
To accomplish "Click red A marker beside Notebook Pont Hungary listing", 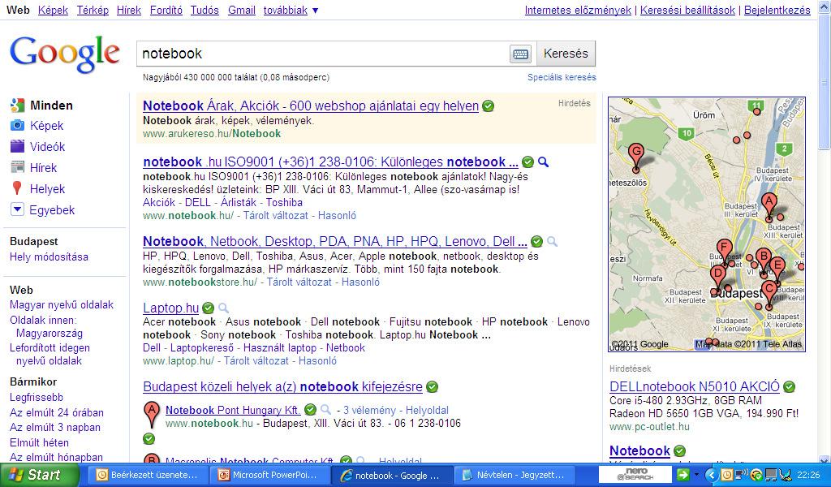I will point(152,415).
